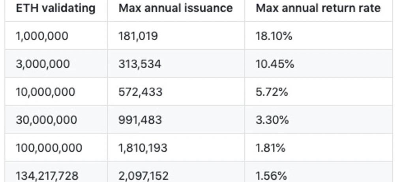This screenshot has width=401, height=182.
Task: Select the 181,019 issuance cell
Action: point(138,36)
